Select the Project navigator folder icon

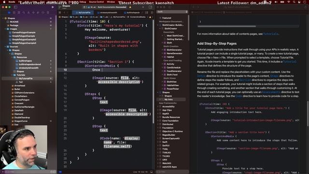9,13
